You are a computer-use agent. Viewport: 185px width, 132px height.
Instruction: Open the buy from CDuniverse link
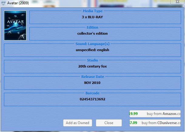[155, 123]
